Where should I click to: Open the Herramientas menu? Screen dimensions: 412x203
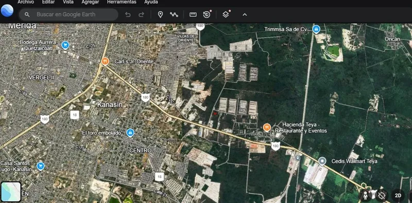[x=122, y=2]
